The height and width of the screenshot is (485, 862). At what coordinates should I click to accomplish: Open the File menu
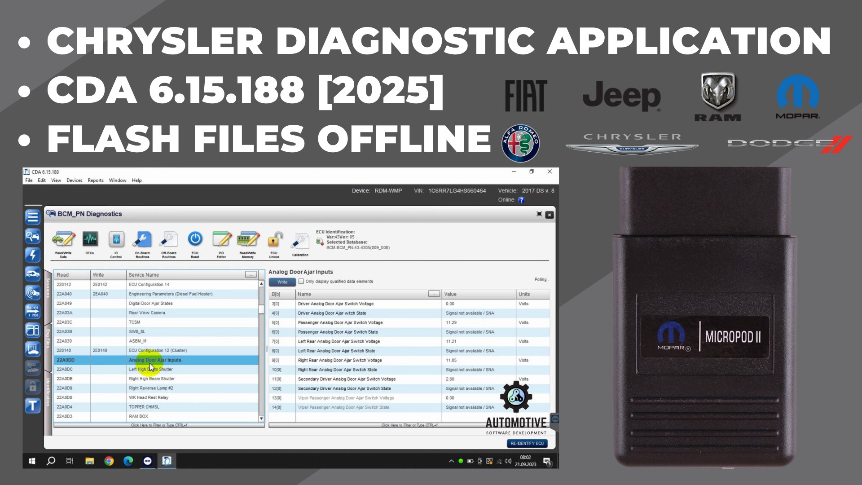point(29,181)
